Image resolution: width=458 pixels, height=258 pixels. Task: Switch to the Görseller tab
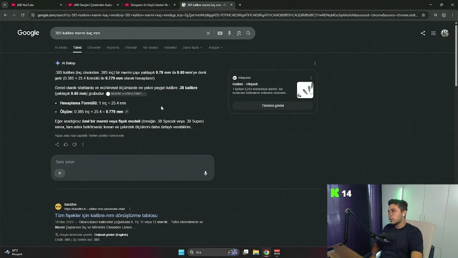pos(94,48)
